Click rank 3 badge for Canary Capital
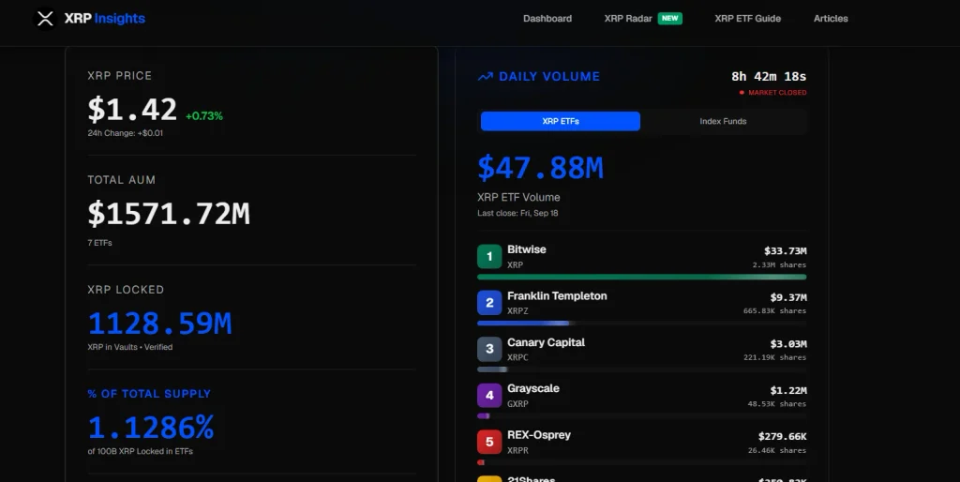 (x=489, y=349)
